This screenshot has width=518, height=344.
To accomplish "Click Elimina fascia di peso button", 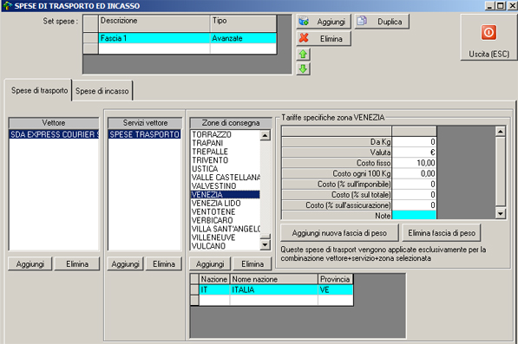I will (442, 233).
